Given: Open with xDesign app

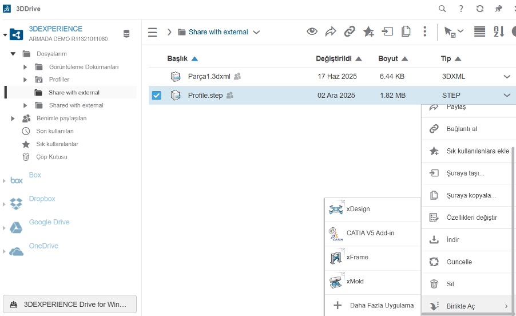Looking at the screenshot, I should click(x=373, y=209).
